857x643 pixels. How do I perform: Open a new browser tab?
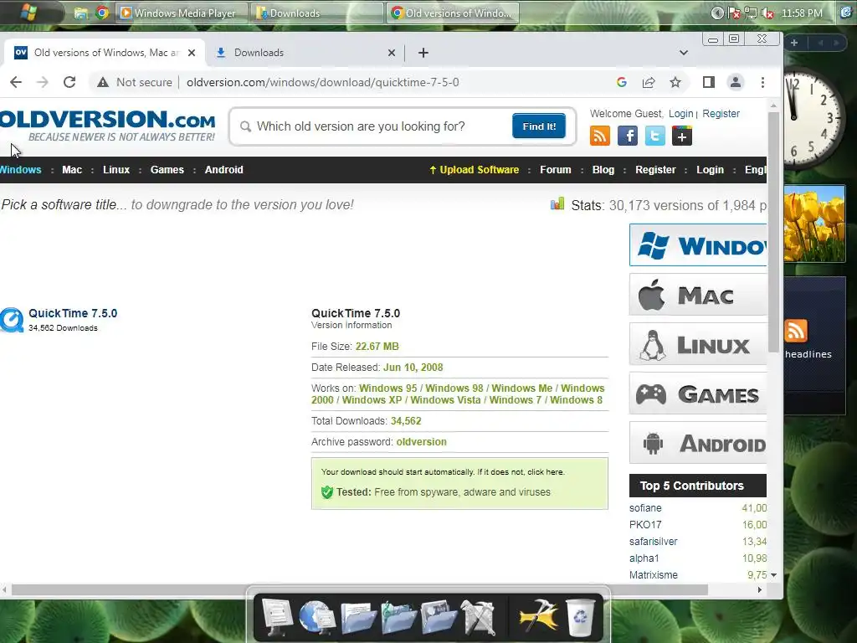point(423,53)
